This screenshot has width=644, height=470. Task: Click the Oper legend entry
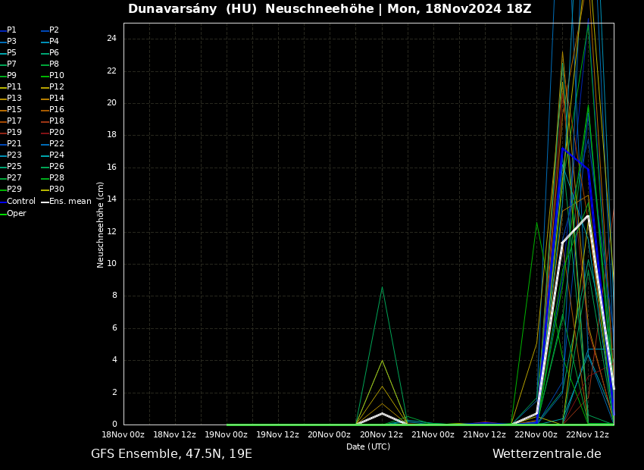(x=17, y=214)
